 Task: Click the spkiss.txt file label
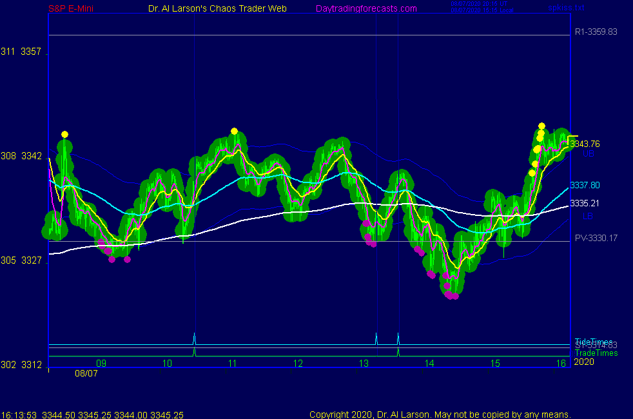(x=566, y=7)
